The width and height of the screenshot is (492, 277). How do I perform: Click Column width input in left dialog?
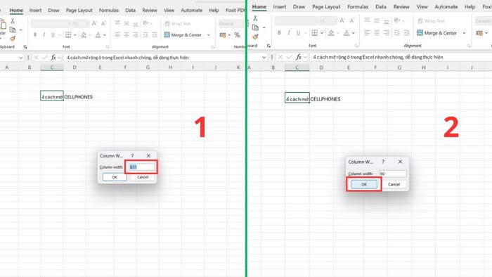pos(142,167)
